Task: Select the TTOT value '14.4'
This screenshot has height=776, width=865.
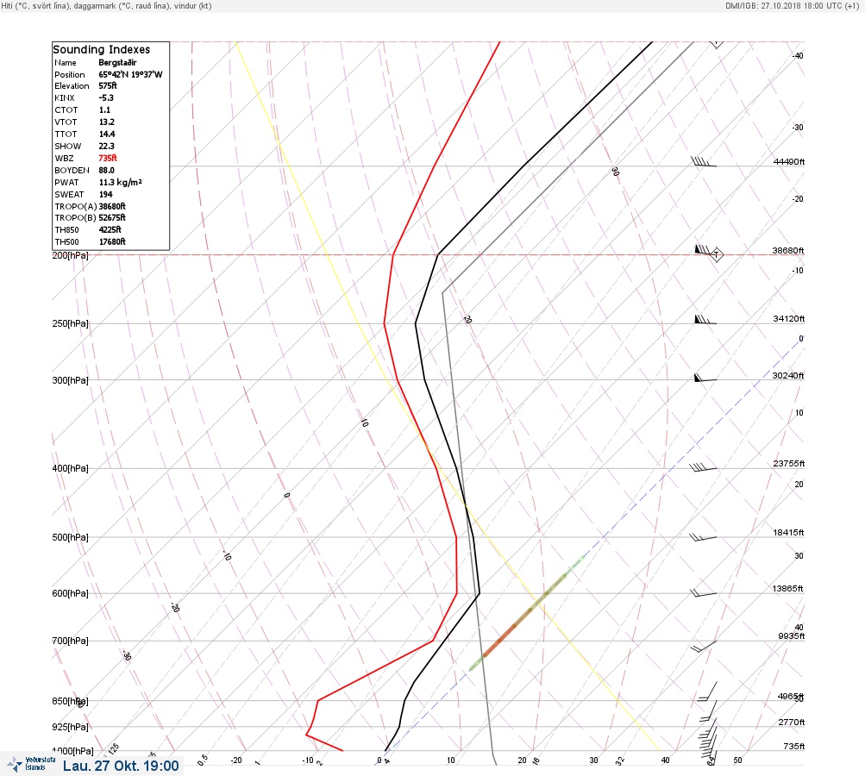Action: [106, 134]
